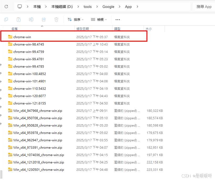Click the Share toolbar icon
This screenshot has height=180, width=215.
(x=44, y=19)
